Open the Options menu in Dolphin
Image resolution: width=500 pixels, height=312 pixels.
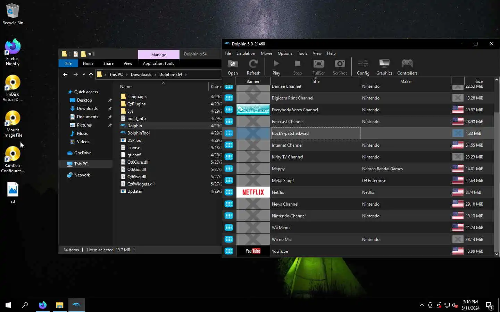click(285, 53)
